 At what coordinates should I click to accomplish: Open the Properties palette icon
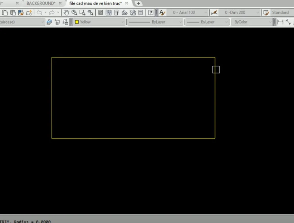[101, 13]
